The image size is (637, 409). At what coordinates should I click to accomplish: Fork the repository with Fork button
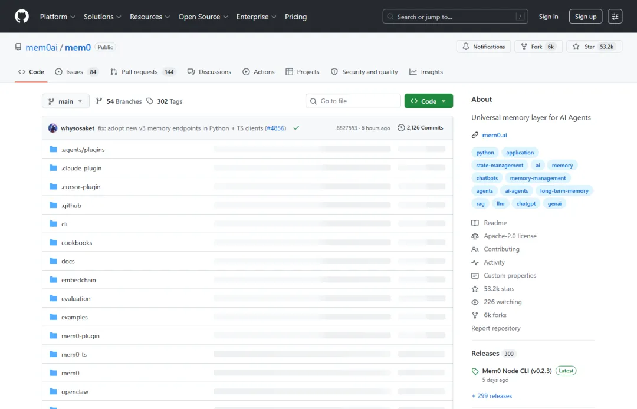click(x=539, y=46)
